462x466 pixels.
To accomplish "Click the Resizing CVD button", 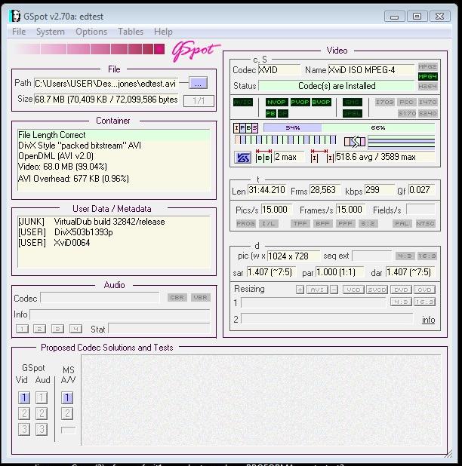I will [x=424, y=290].
